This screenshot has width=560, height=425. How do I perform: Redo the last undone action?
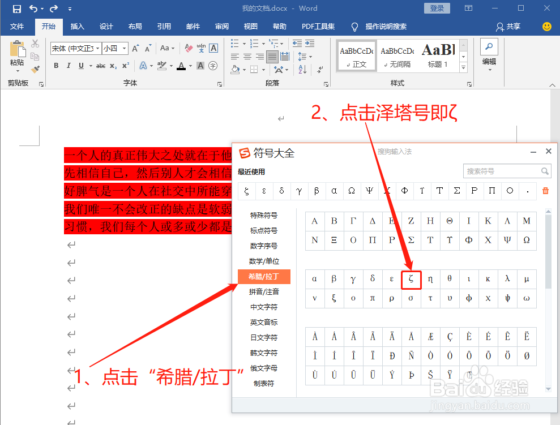(54, 8)
